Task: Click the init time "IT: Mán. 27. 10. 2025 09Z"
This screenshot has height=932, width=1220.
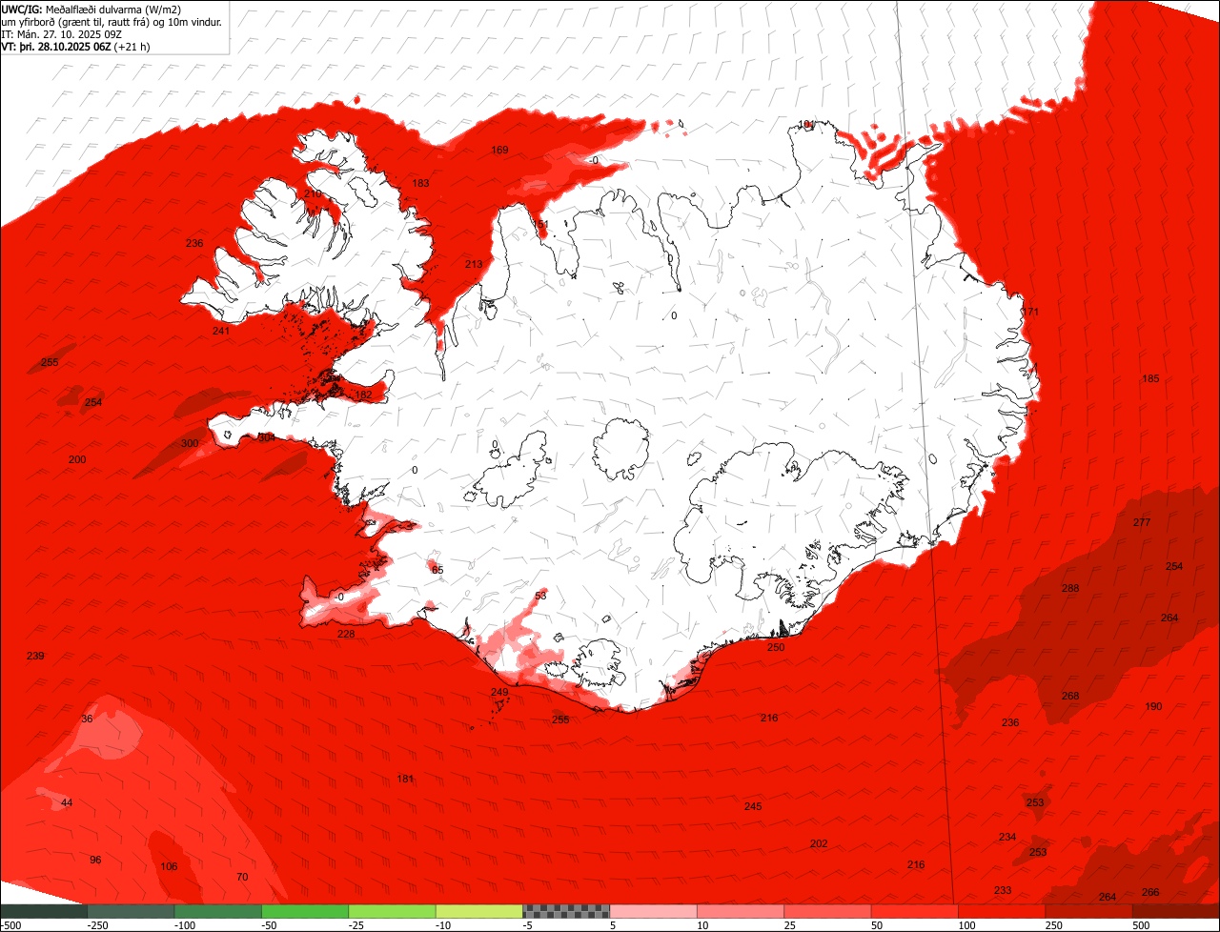Action: tap(62, 33)
